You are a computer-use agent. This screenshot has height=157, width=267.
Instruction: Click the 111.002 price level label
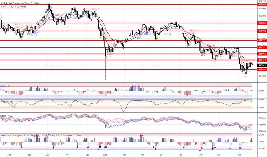[x=262, y=31]
